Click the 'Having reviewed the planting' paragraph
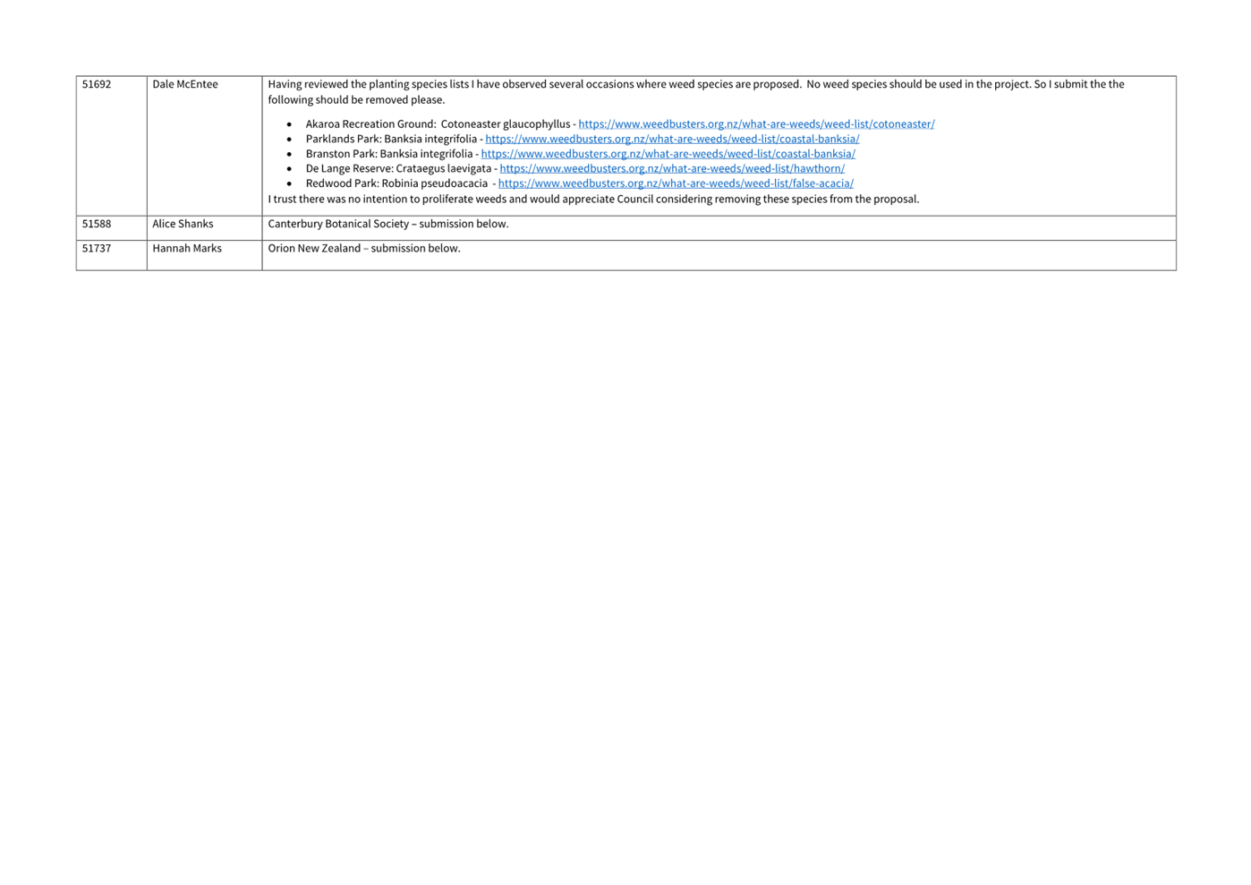The width and height of the screenshot is (1251, 885). 696,92
